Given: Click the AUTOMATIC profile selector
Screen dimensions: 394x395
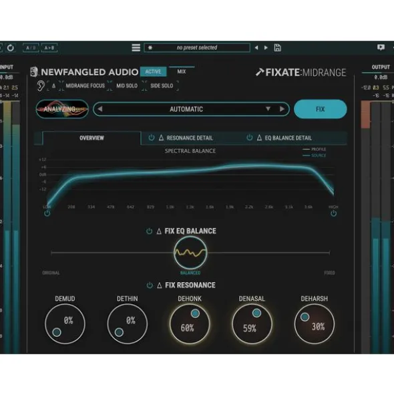Looking at the screenshot, I should (x=192, y=109).
